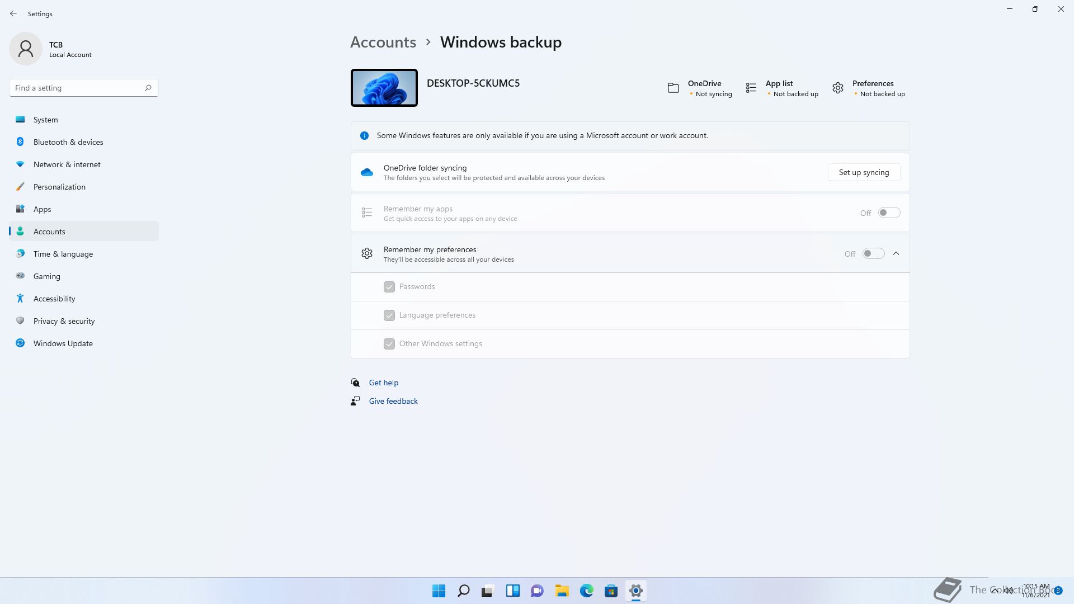Viewport: 1074px width, 604px height.
Task: Open the Windows Start menu
Action: [x=439, y=591]
